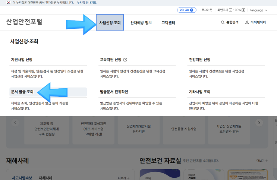Click 로그아웃 link

(x=207, y=10)
